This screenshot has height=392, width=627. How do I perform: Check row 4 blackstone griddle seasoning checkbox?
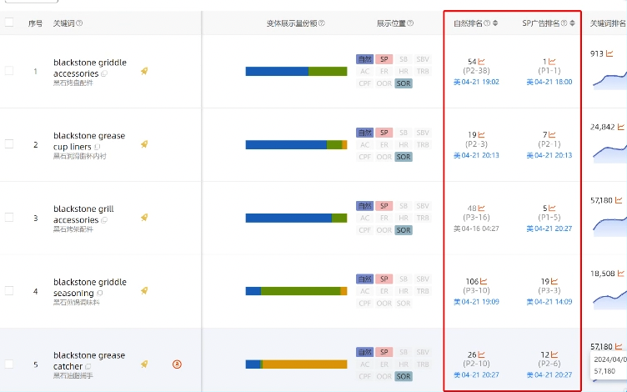pyautogui.click(x=9, y=290)
